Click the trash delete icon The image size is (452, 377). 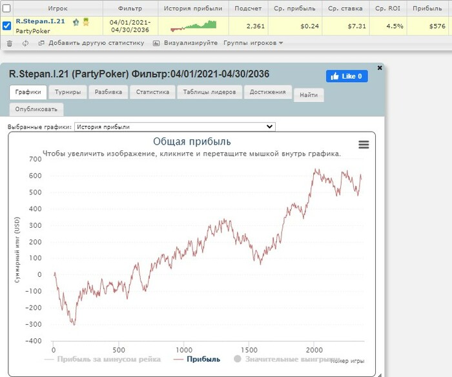pos(10,43)
